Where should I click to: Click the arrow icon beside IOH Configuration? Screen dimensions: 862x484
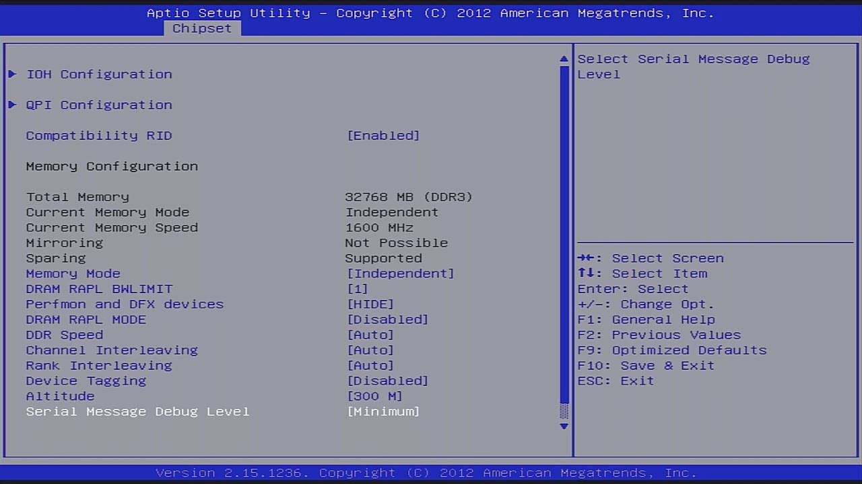[x=12, y=74]
